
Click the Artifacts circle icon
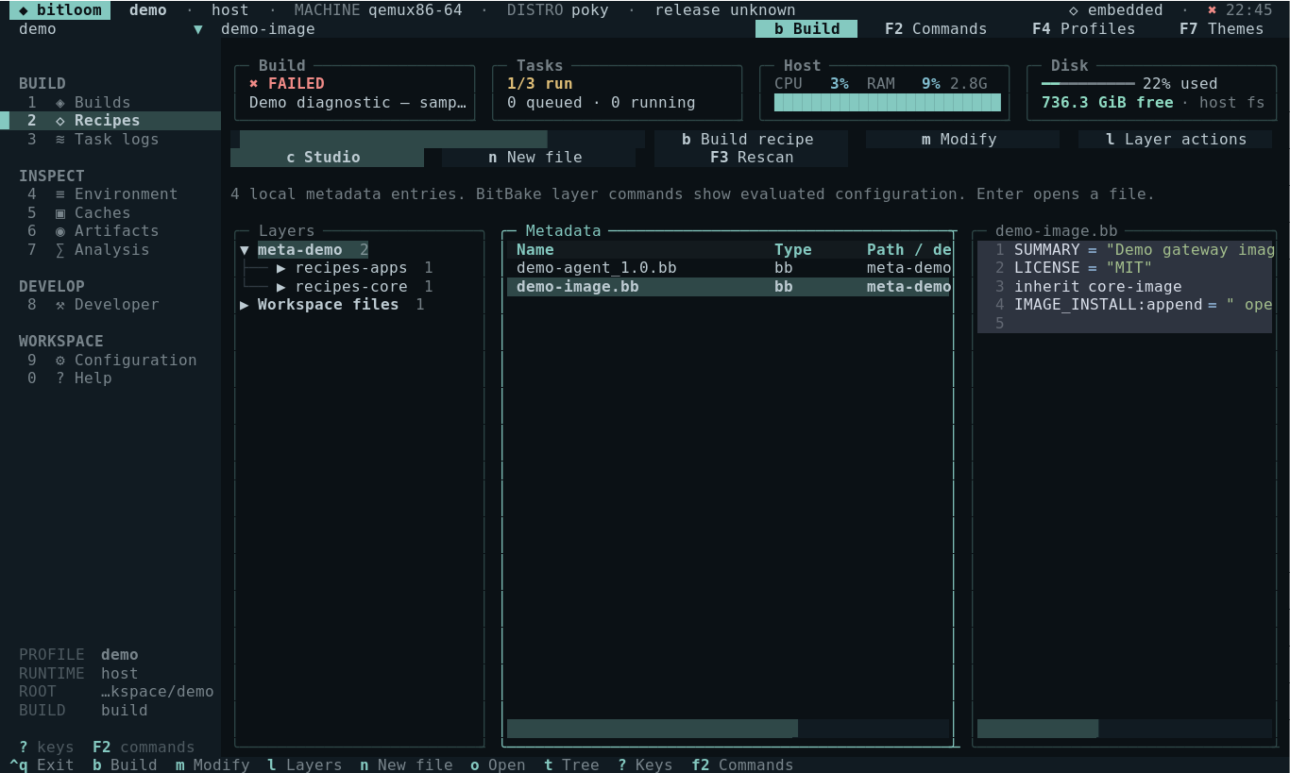click(60, 230)
